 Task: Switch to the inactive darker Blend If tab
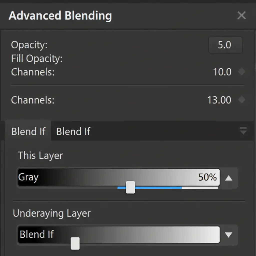[x=73, y=131]
